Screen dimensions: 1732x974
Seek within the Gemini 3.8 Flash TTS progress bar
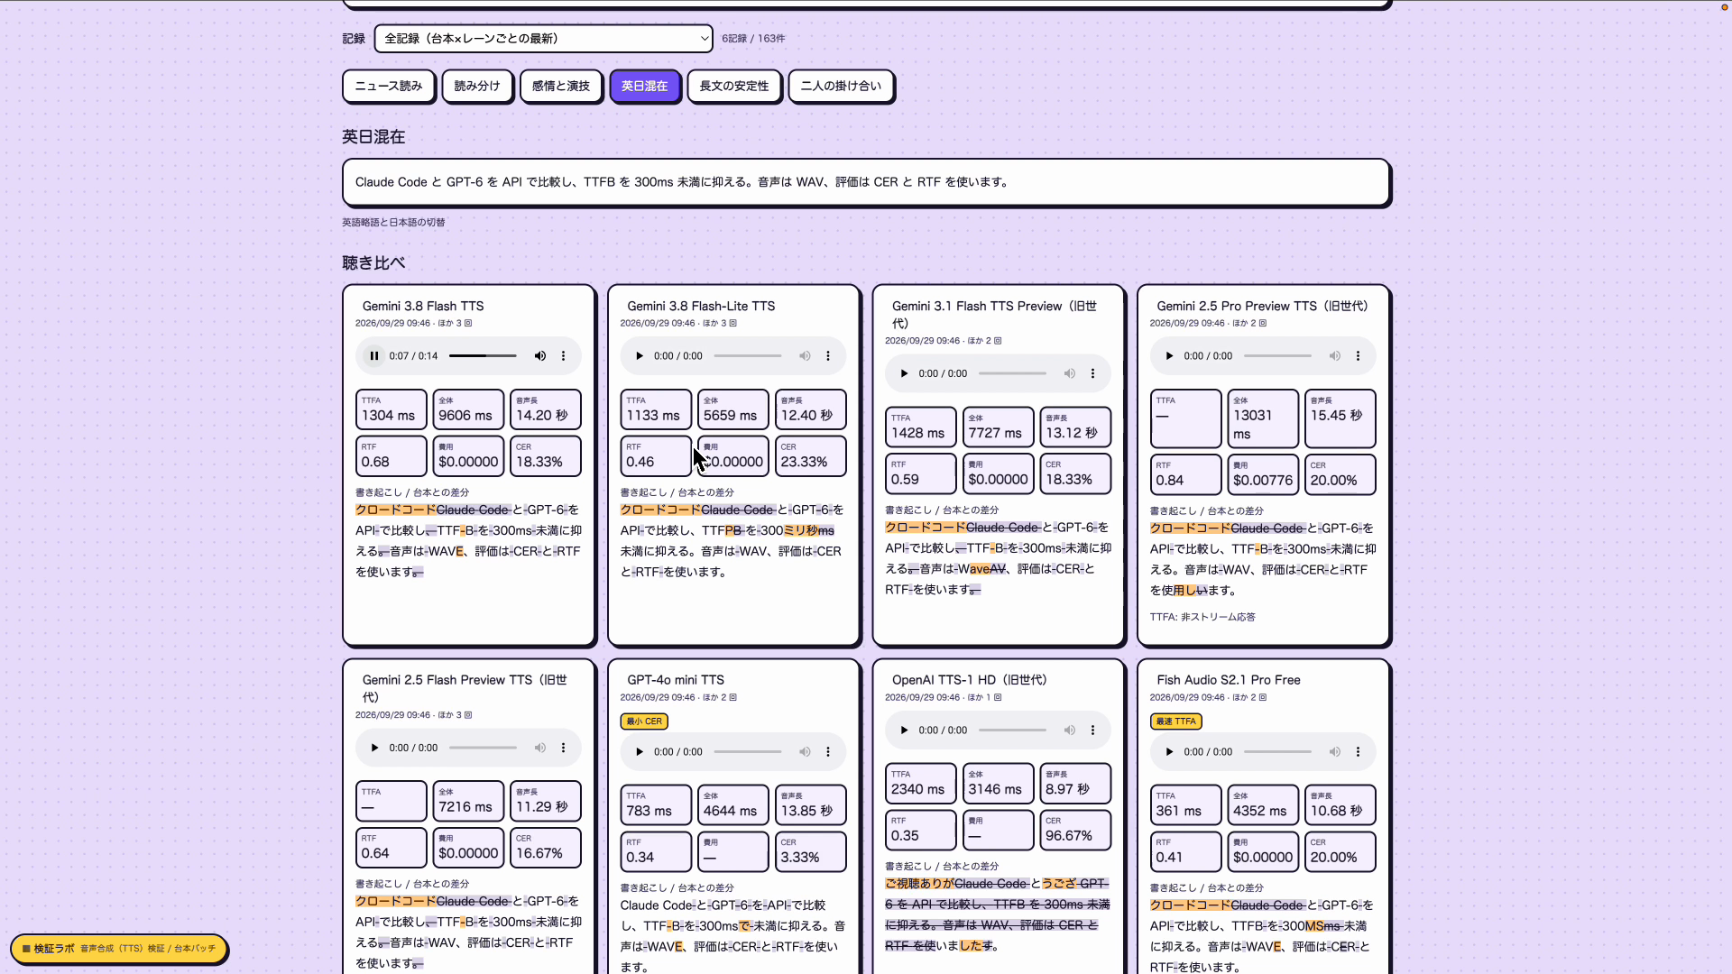coord(483,356)
